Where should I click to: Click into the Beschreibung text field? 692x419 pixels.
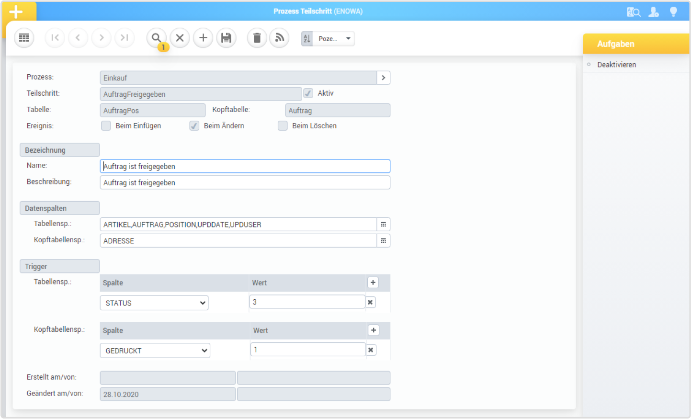point(245,183)
